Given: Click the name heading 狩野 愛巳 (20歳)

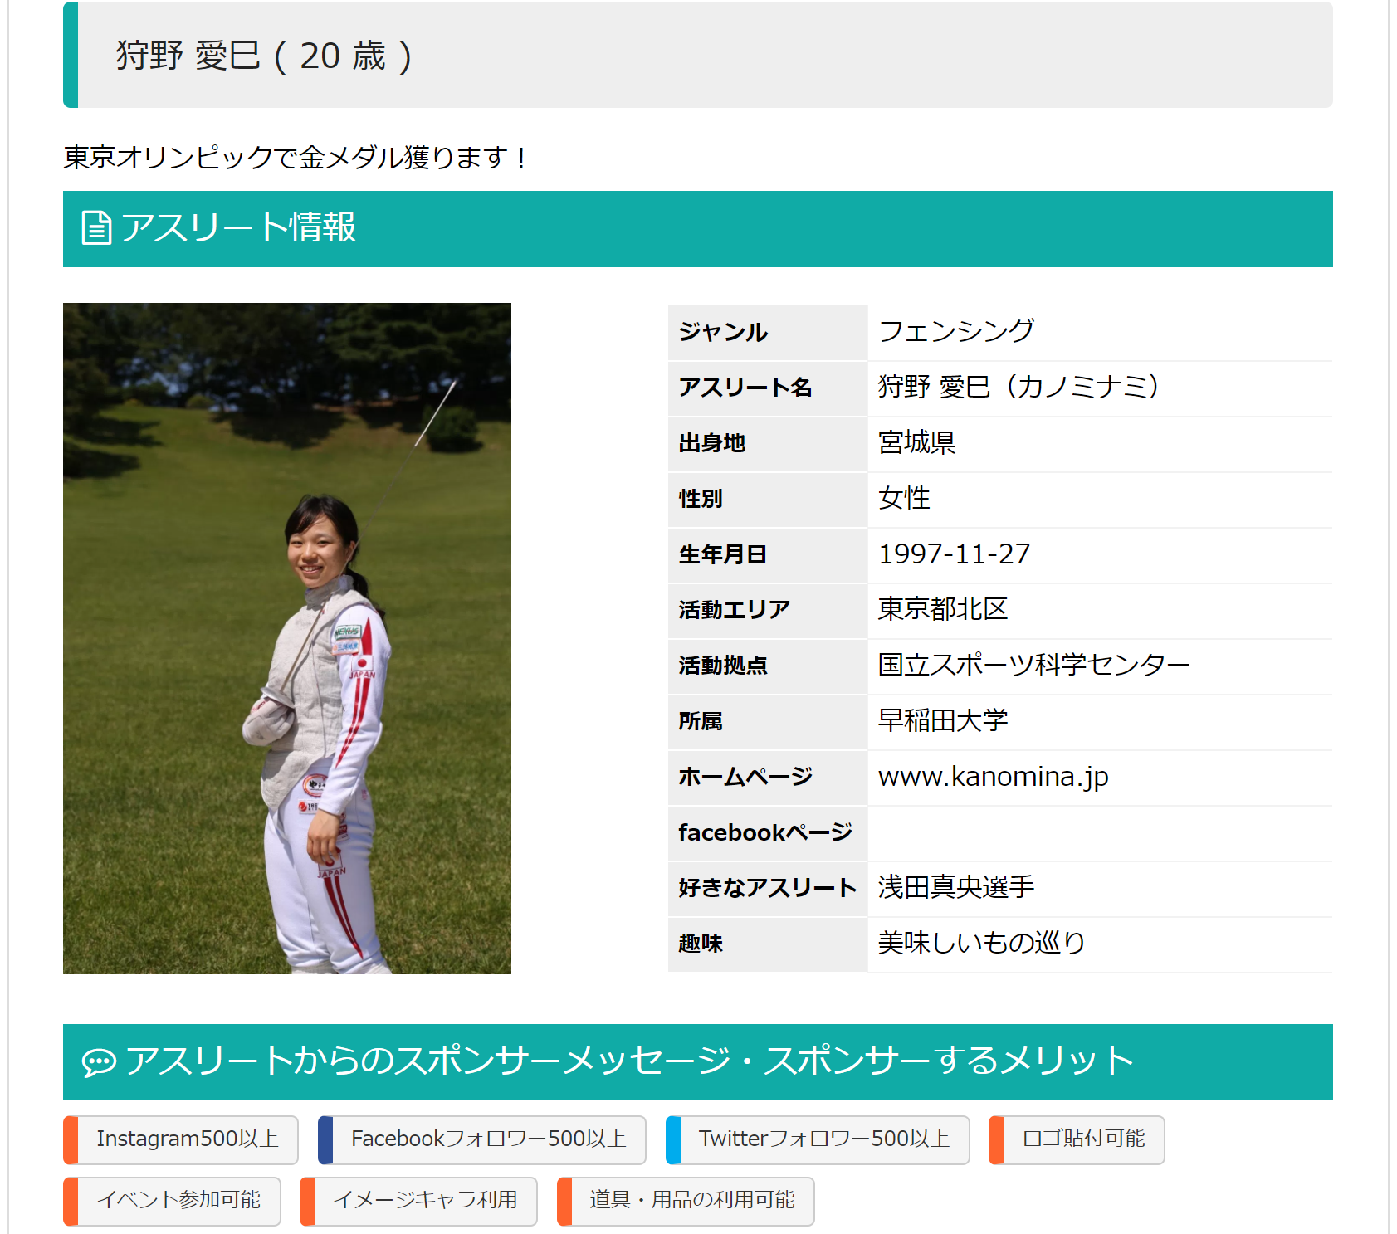Looking at the screenshot, I should click(264, 56).
